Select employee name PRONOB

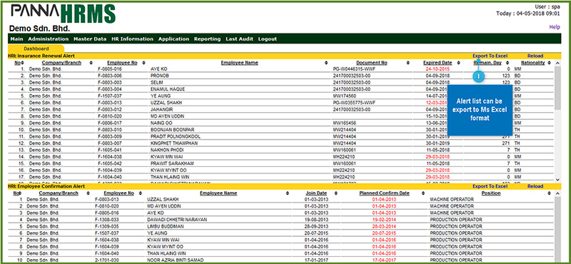(x=158, y=76)
